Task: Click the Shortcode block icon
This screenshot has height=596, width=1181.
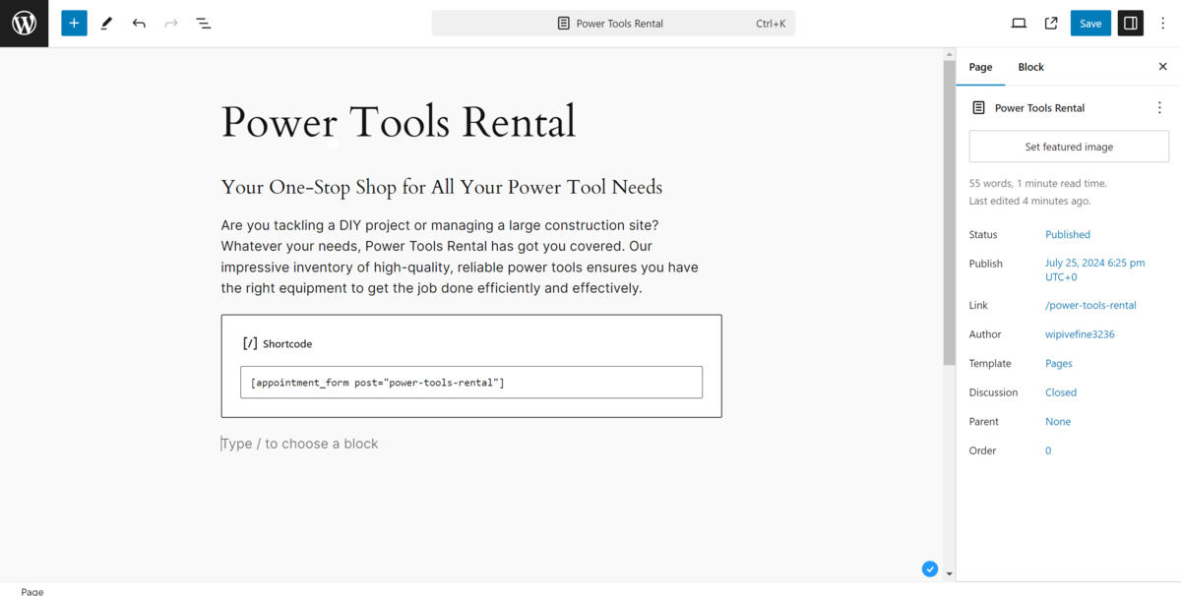Action: [250, 344]
